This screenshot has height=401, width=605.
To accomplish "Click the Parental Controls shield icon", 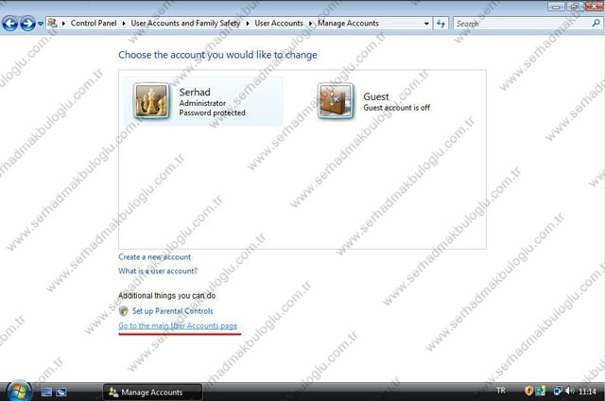I will point(124,311).
